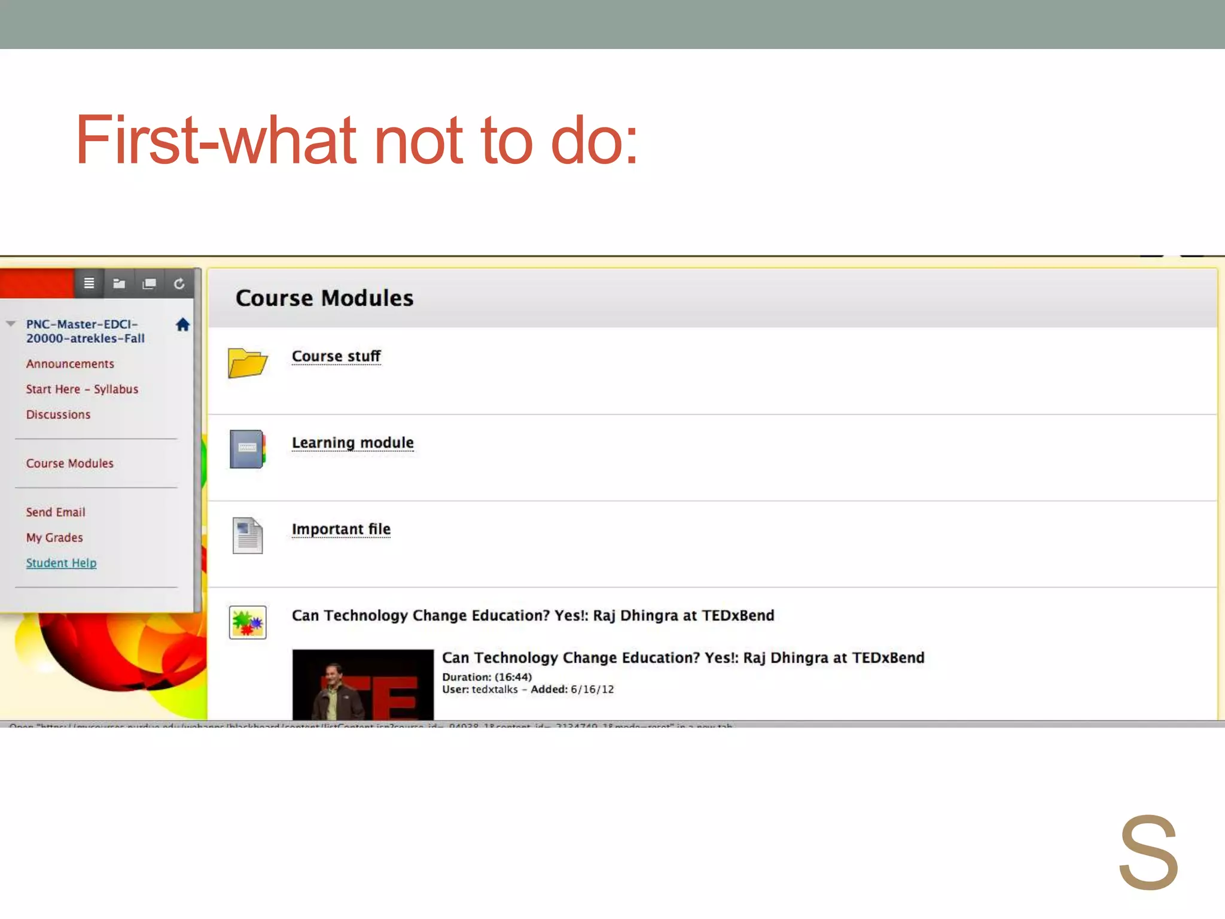Follow the Student Help link
The height and width of the screenshot is (919, 1225).
tap(61, 563)
